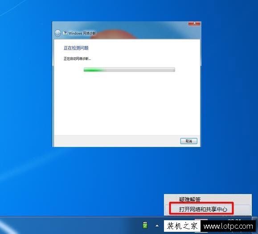Click the 正在检测问题 heading
Image resolution: width=258 pixels, height=234 pixels.
pyautogui.click(x=76, y=48)
